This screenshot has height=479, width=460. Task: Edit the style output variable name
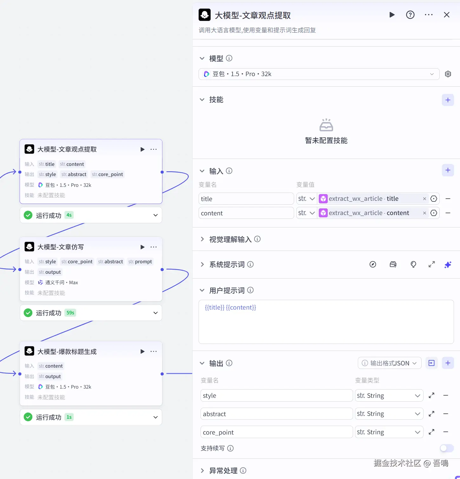pos(277,396)
